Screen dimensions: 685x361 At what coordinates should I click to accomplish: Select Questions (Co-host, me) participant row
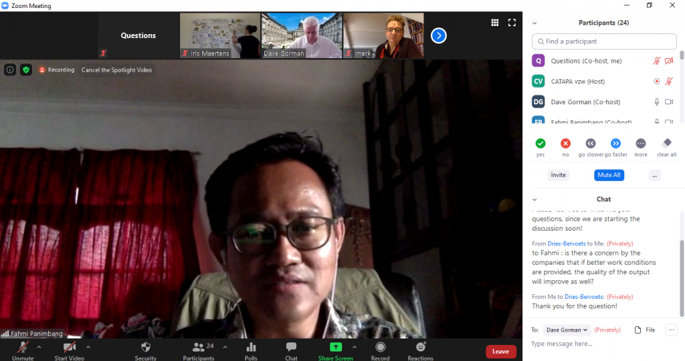click(603, 61)
